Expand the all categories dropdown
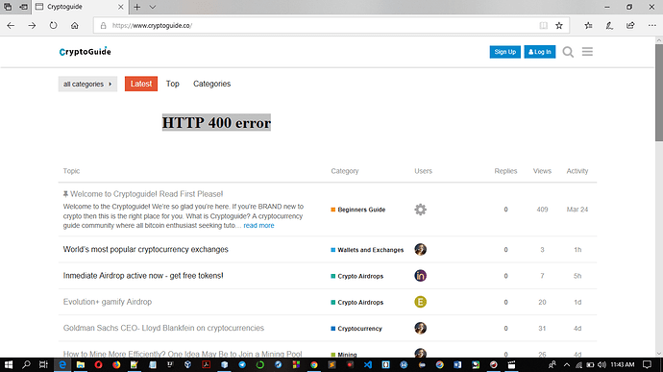Image resolution: width=663 pixels, height=372 pixels. (x=87, y=84)
